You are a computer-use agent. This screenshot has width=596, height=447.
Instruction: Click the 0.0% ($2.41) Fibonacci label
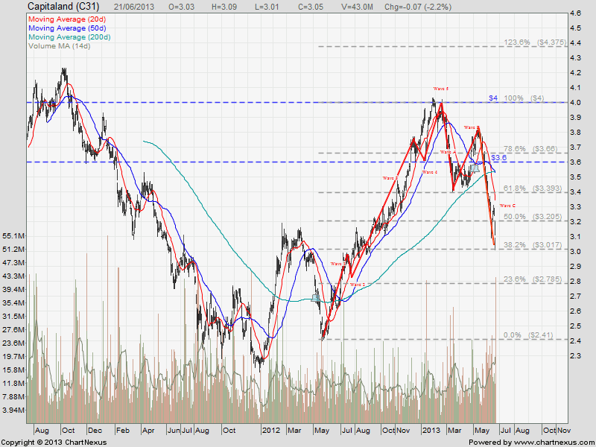click(x=528, y=335)
